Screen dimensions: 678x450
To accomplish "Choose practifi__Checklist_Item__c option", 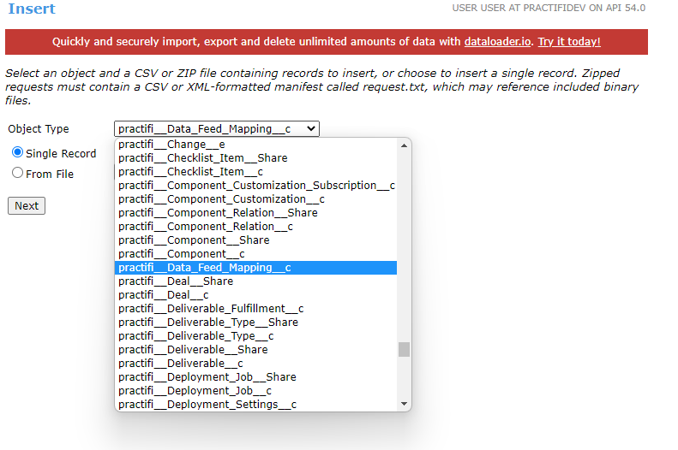I will click(x=255, y=172).
